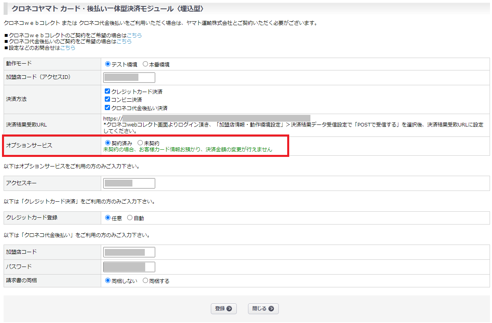Select the テスト環境 radio button
492x323 pixels.
click(108, 64)
